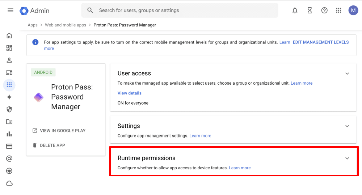
Task: Open Dashboard icon in sidebar
Action: tap(9, 48)
